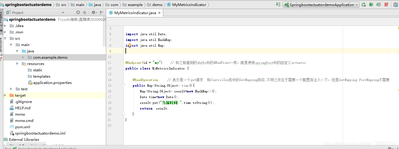Click the HELP.md markdown file icon
399x149 pixels.
point(12,108)
